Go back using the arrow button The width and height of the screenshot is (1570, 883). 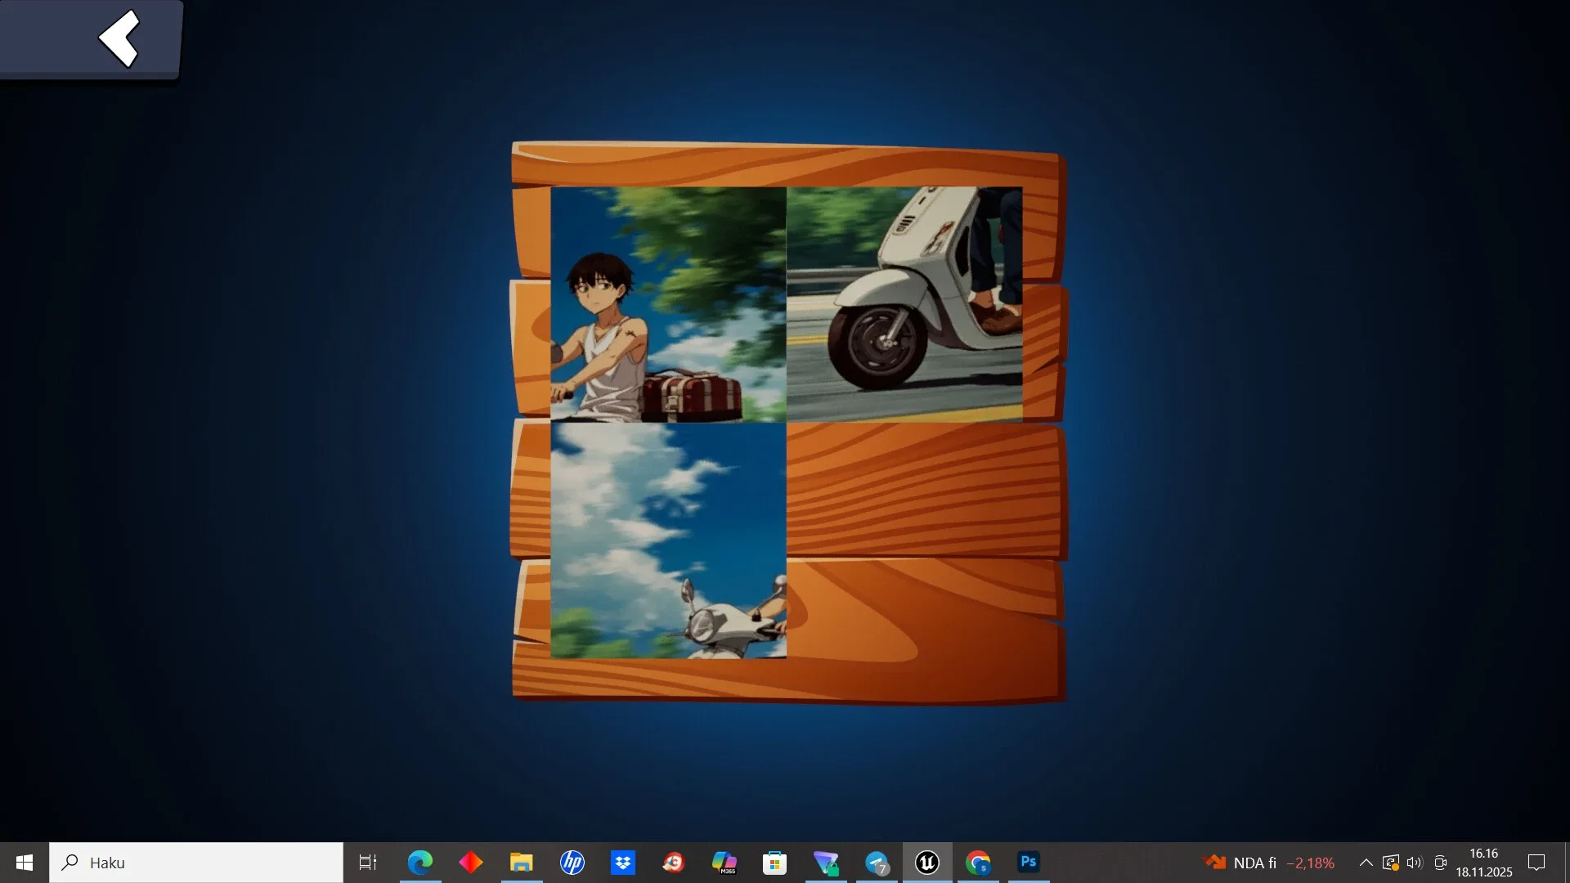(119, 38)
